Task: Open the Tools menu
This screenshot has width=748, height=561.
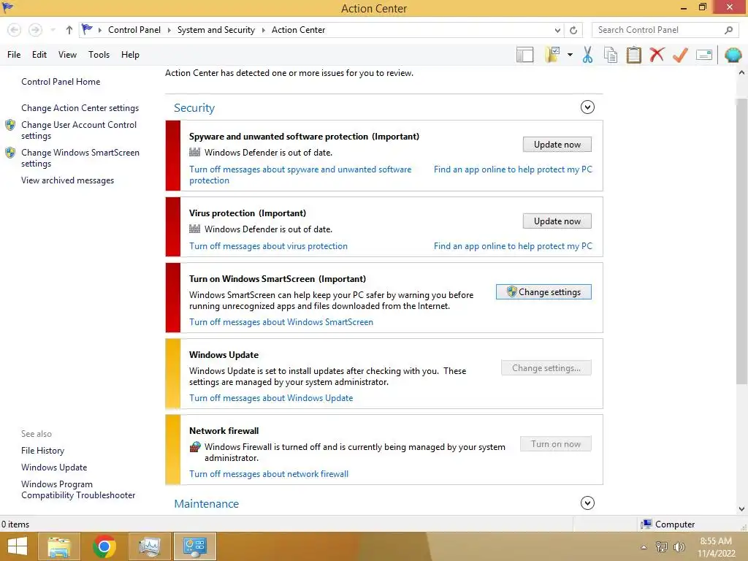Action: (99, 55)
